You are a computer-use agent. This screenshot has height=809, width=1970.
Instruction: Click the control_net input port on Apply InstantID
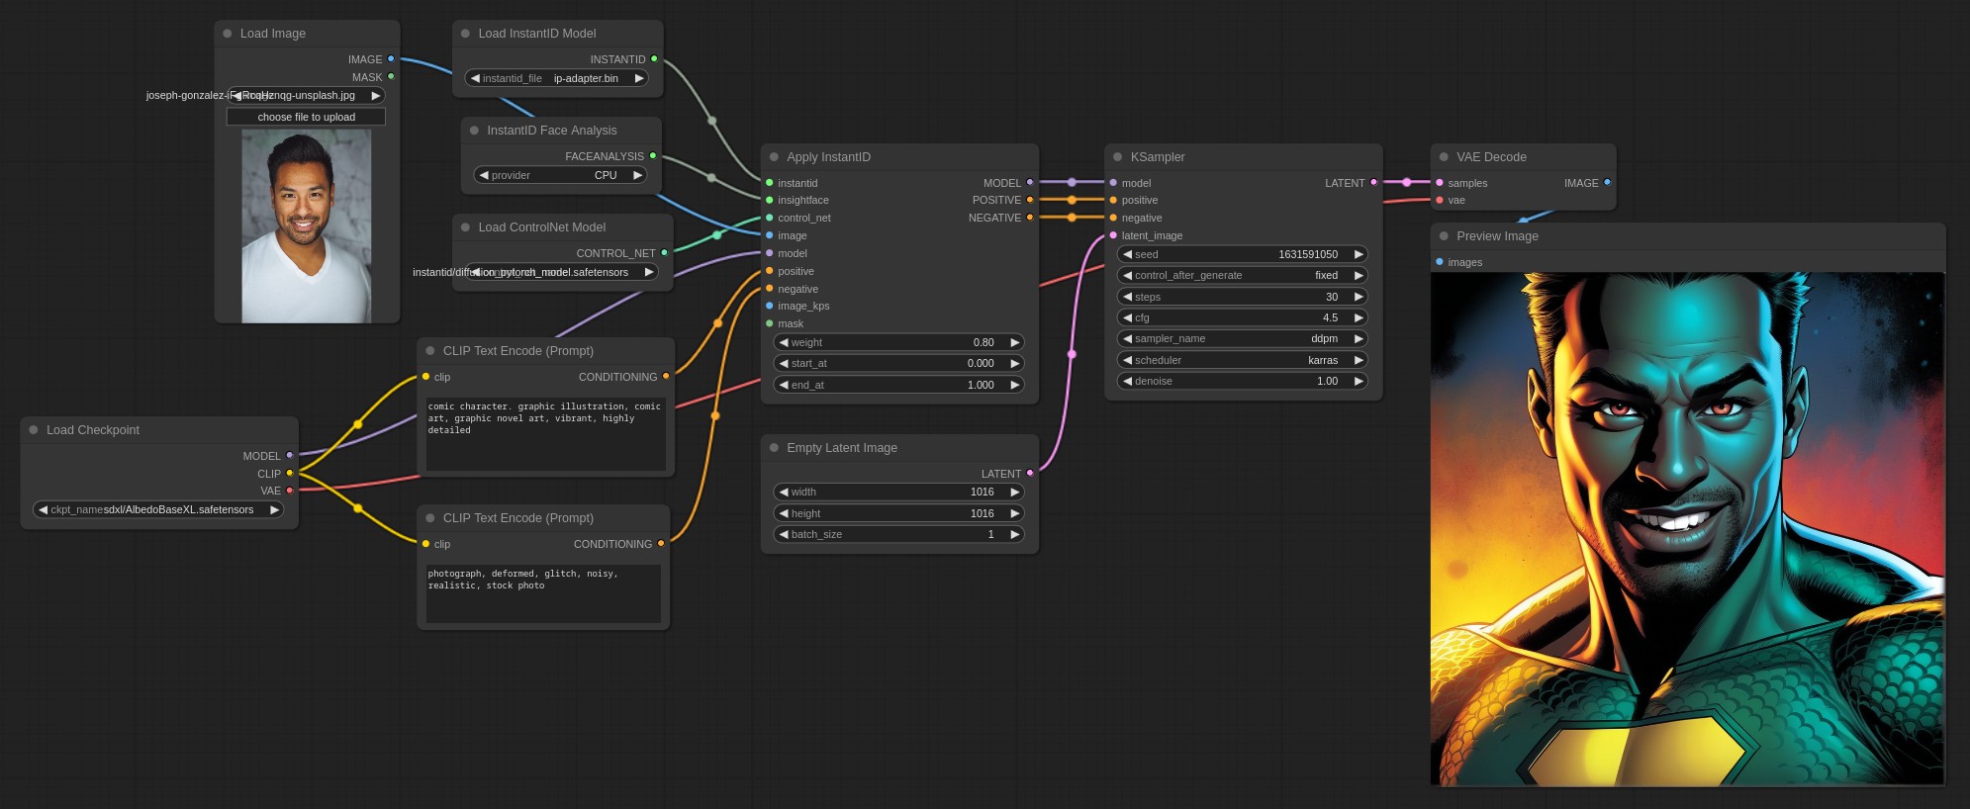(x=770, y=218)
